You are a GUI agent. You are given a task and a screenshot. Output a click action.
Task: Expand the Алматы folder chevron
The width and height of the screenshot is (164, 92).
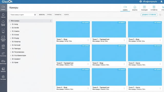[11, 31]
